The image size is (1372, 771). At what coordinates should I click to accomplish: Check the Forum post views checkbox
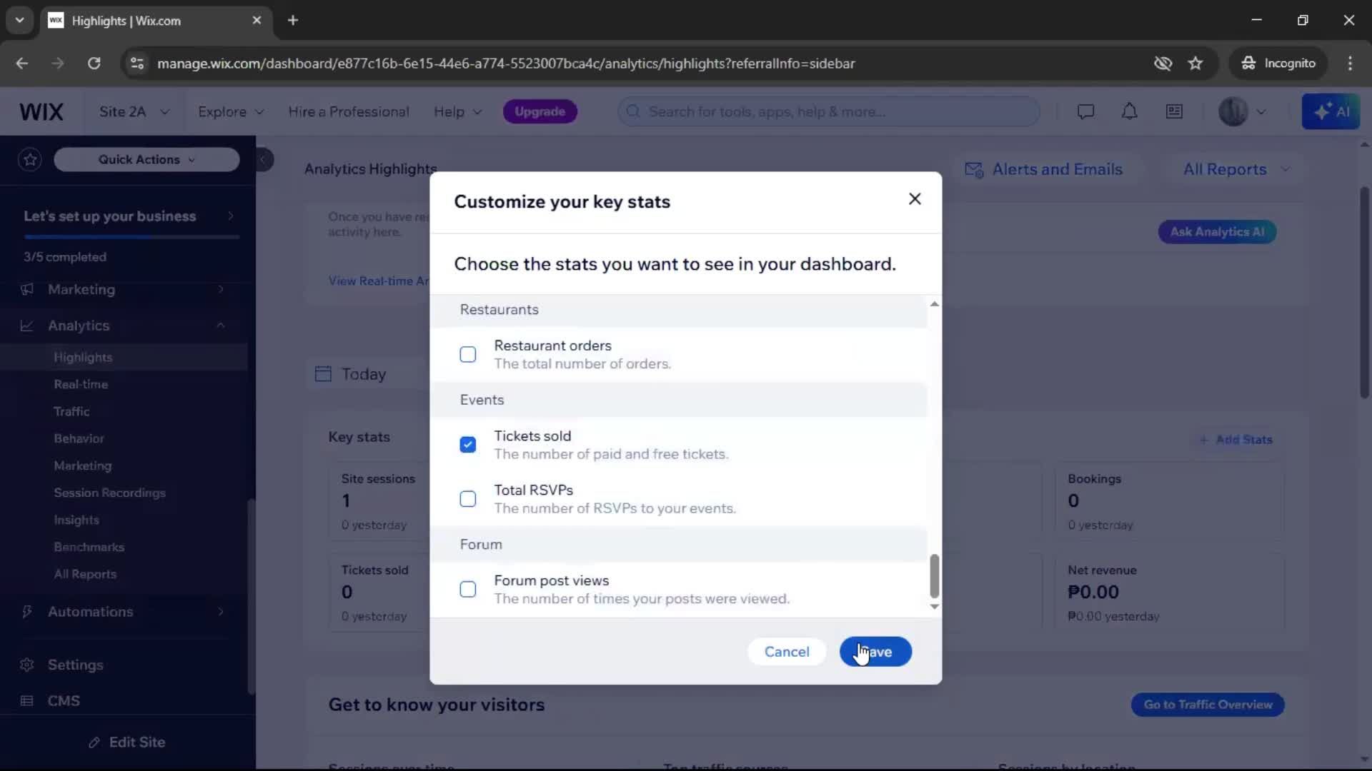468,590
